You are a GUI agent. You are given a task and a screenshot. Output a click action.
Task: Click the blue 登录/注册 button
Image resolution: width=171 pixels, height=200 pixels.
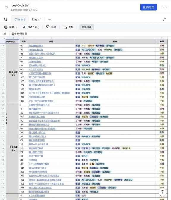(x=148, y=7)
